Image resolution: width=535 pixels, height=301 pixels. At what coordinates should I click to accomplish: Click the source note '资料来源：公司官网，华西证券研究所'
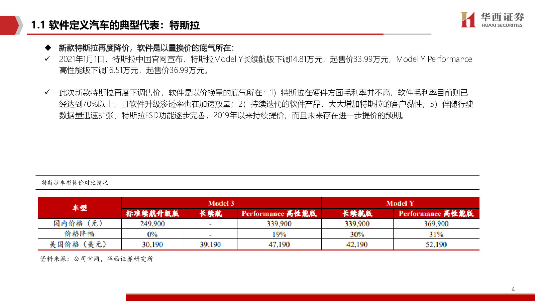tap(97, 259)
